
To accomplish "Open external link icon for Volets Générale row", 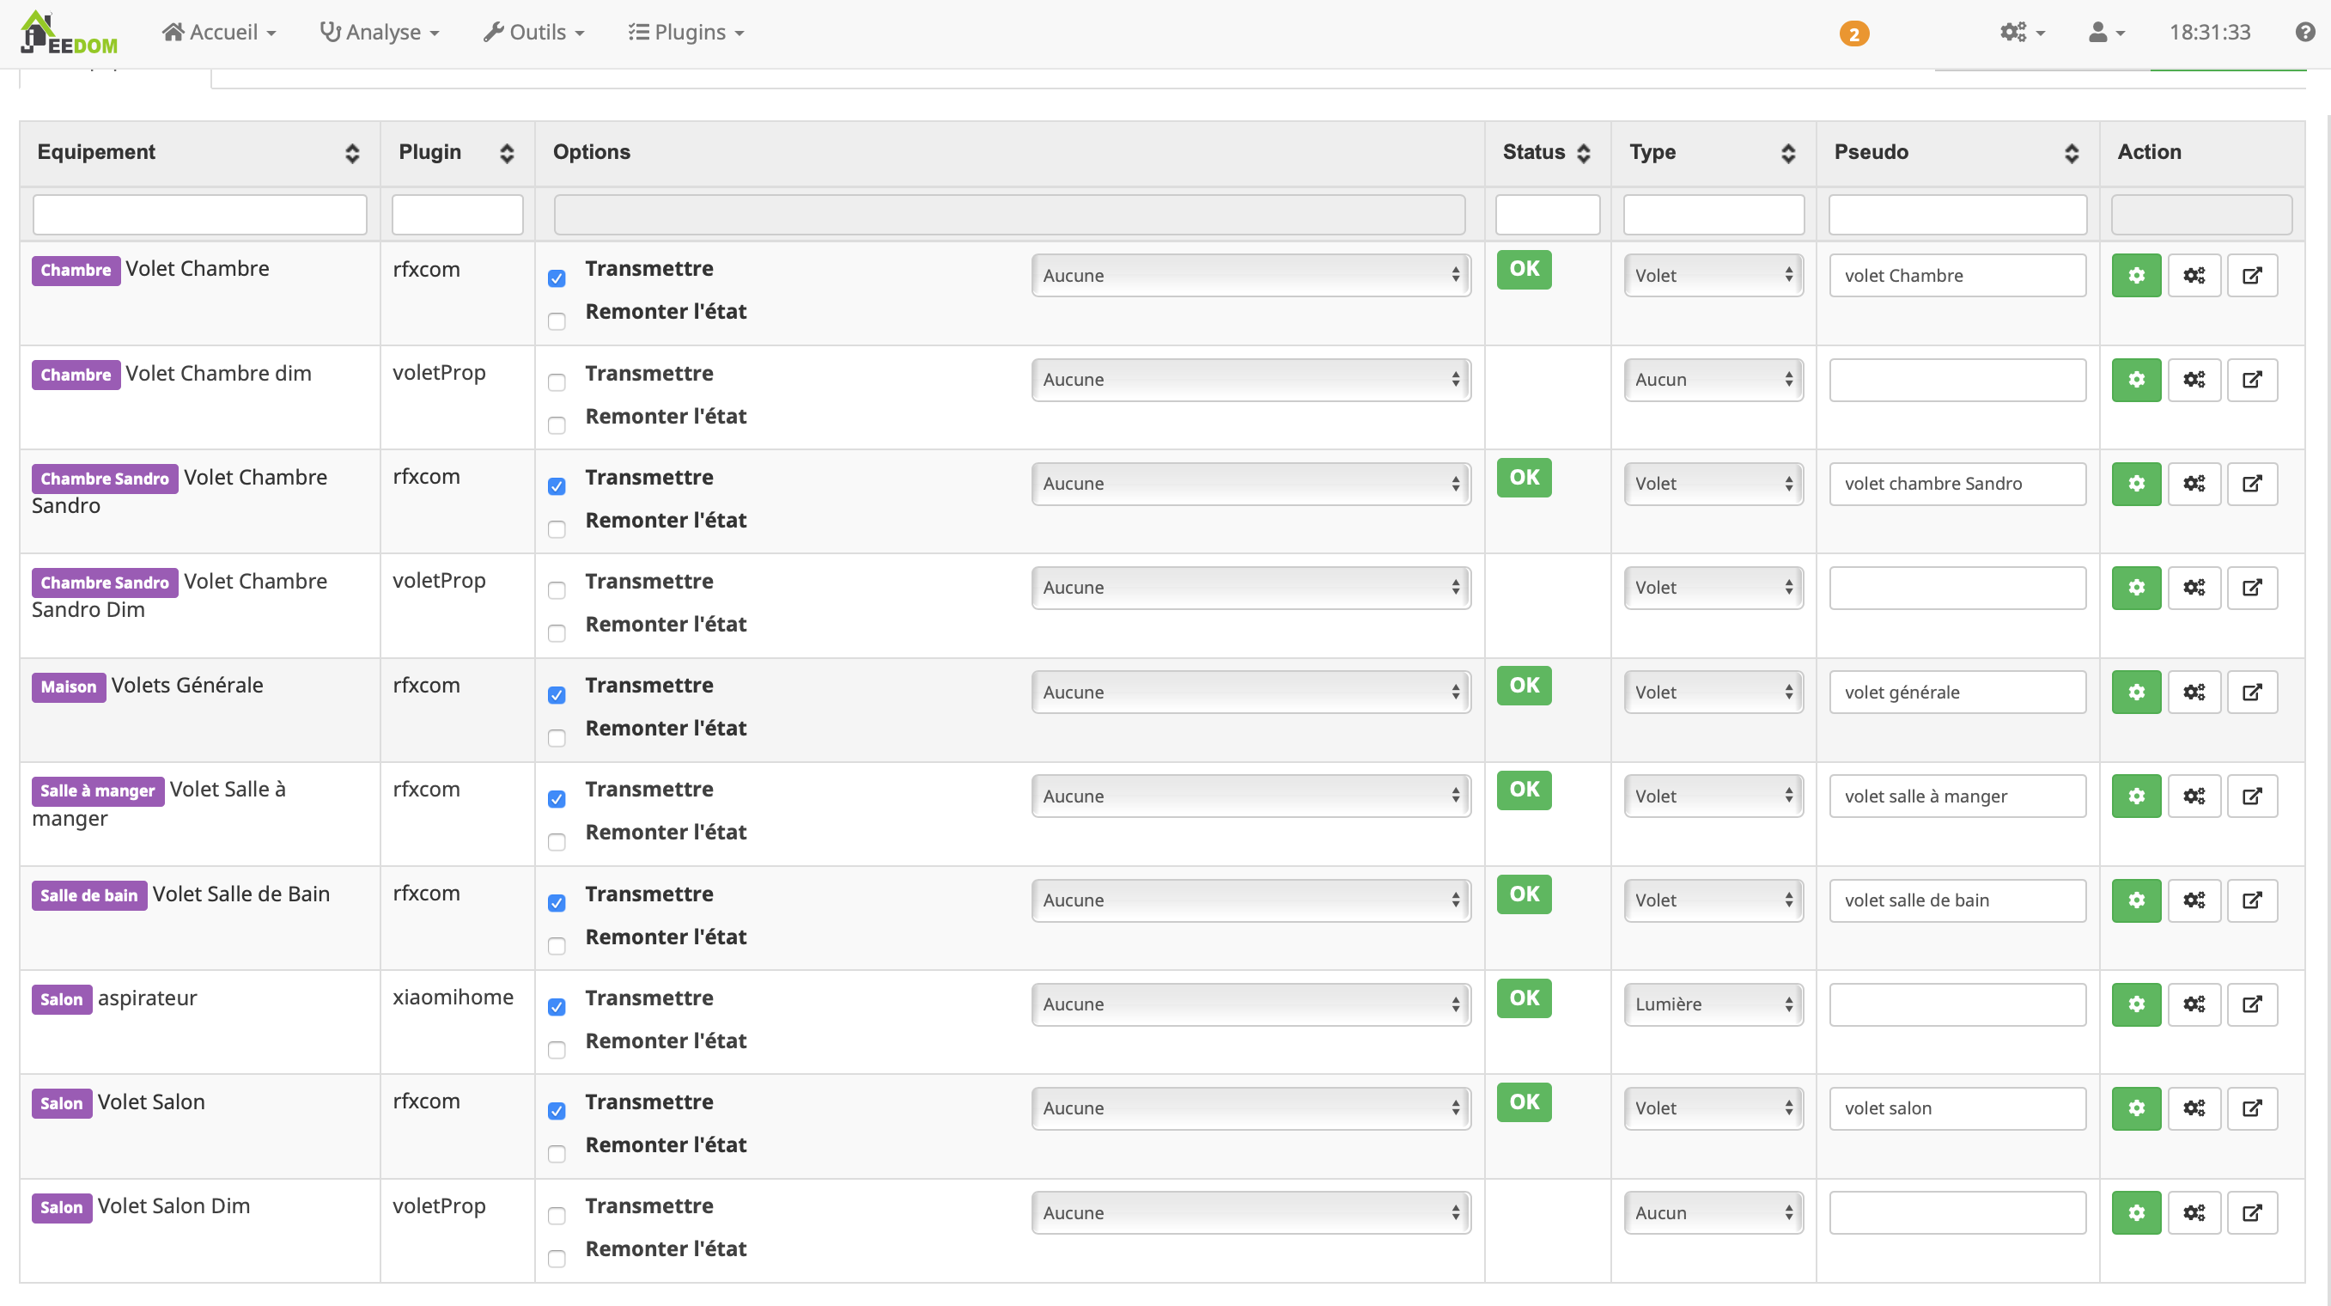I will click(2251, 693).
